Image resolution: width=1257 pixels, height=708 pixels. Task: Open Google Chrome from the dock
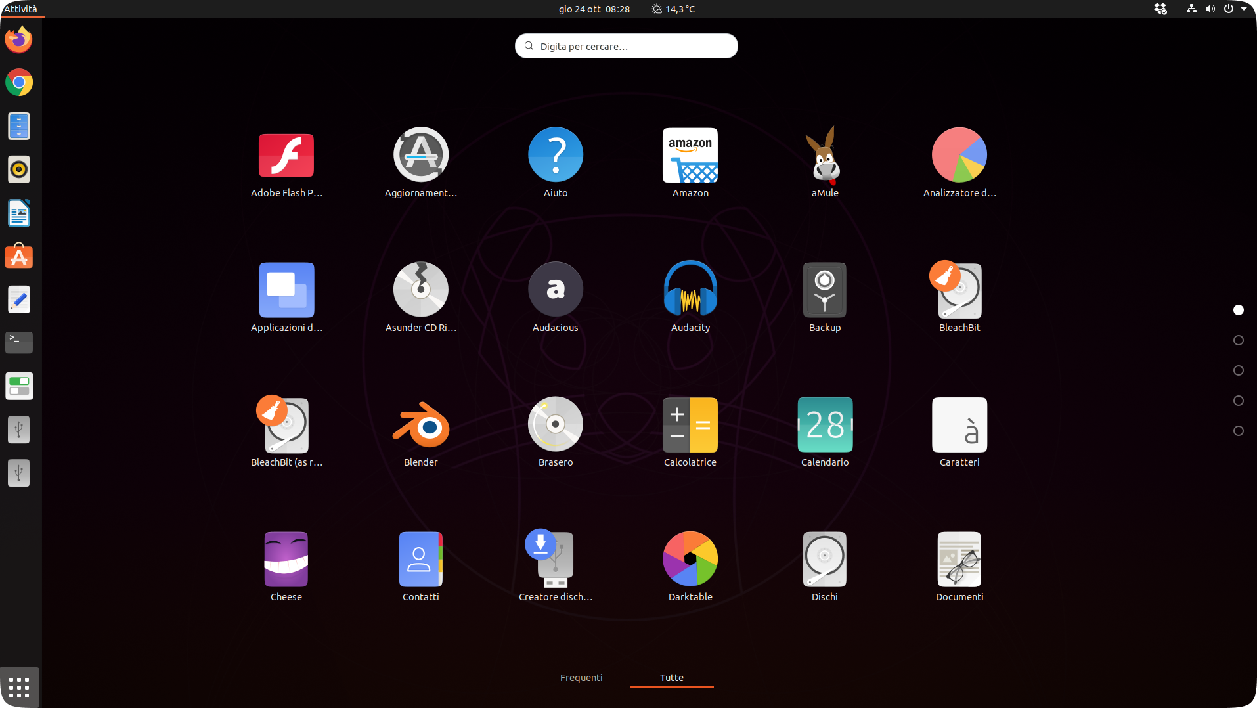point(19,83)
